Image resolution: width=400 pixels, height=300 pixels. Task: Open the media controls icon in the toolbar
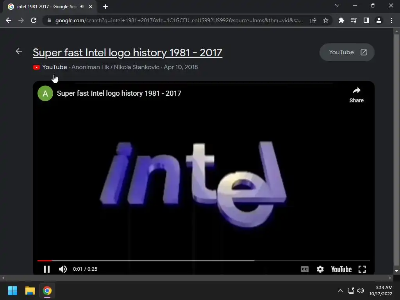pos(354,20)
